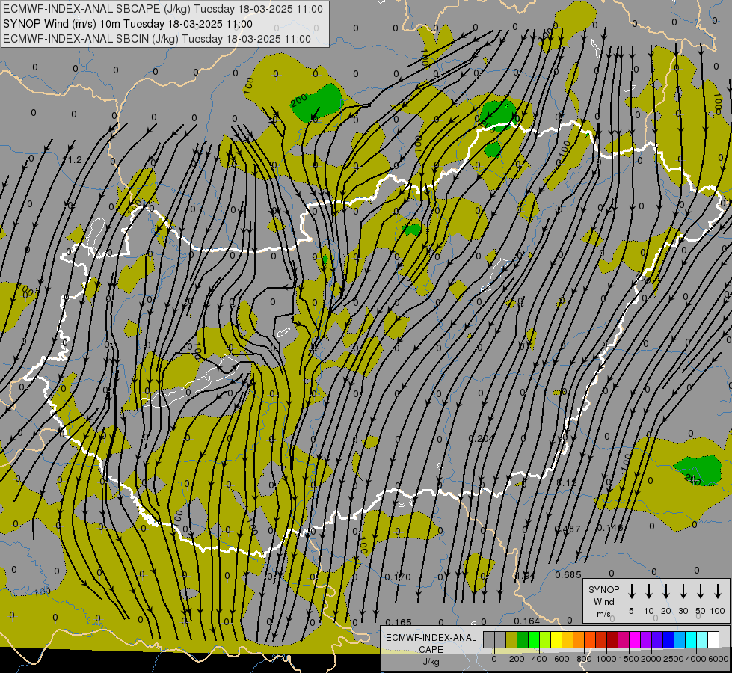Select the bright green swatch in CAPE legend
The width and height of the screenshot is (732, 673).
[x=534, y=639]
